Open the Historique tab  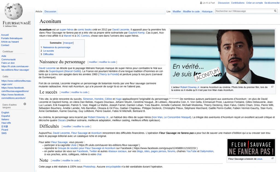pyautogui.click(x=207, y=11)
